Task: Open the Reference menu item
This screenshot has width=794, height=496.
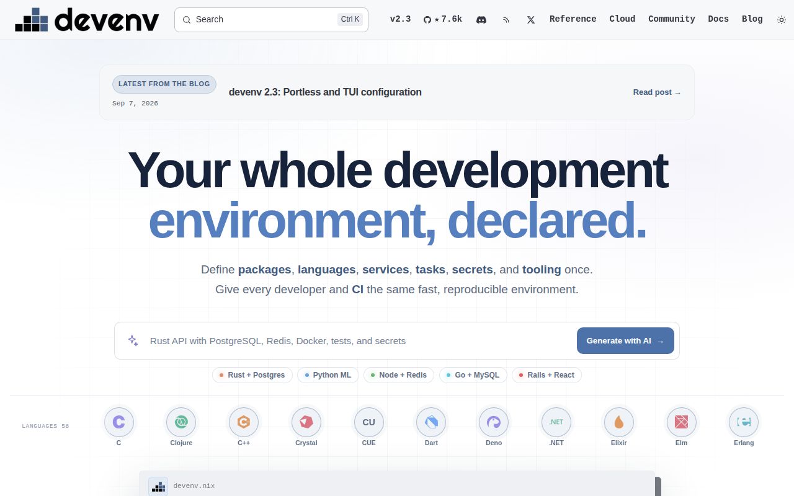Action: click(573, 19)
